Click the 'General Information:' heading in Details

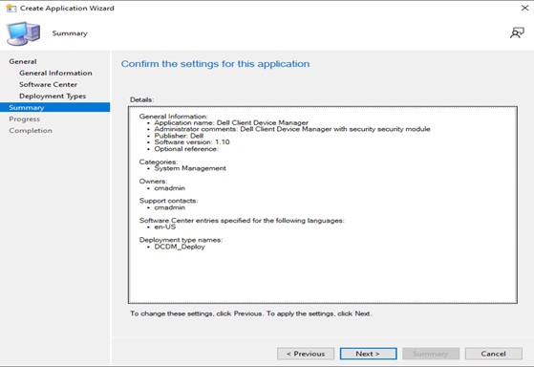tap(173, 117)
